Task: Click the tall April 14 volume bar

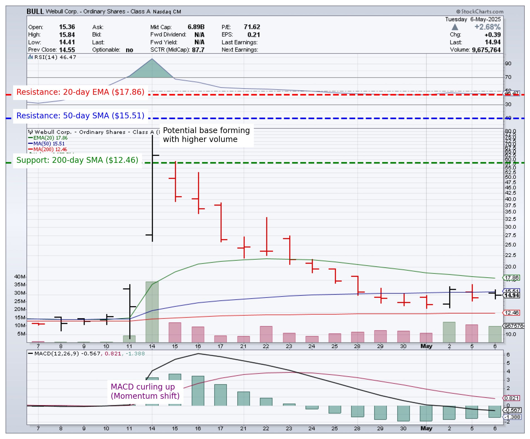Action: click(152, 312)
